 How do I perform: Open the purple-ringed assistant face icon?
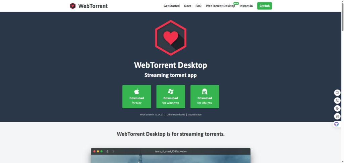click(x=337, y=124)
